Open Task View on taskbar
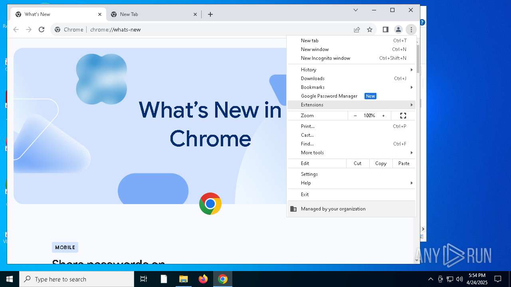Screen dimensions: 511x287 coord(144,279)
